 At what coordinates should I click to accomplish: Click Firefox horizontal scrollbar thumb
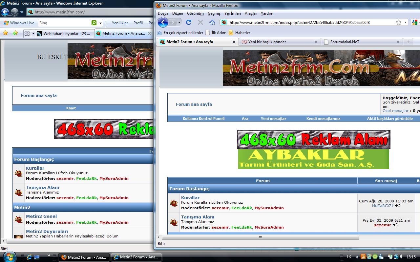point(261,237)
